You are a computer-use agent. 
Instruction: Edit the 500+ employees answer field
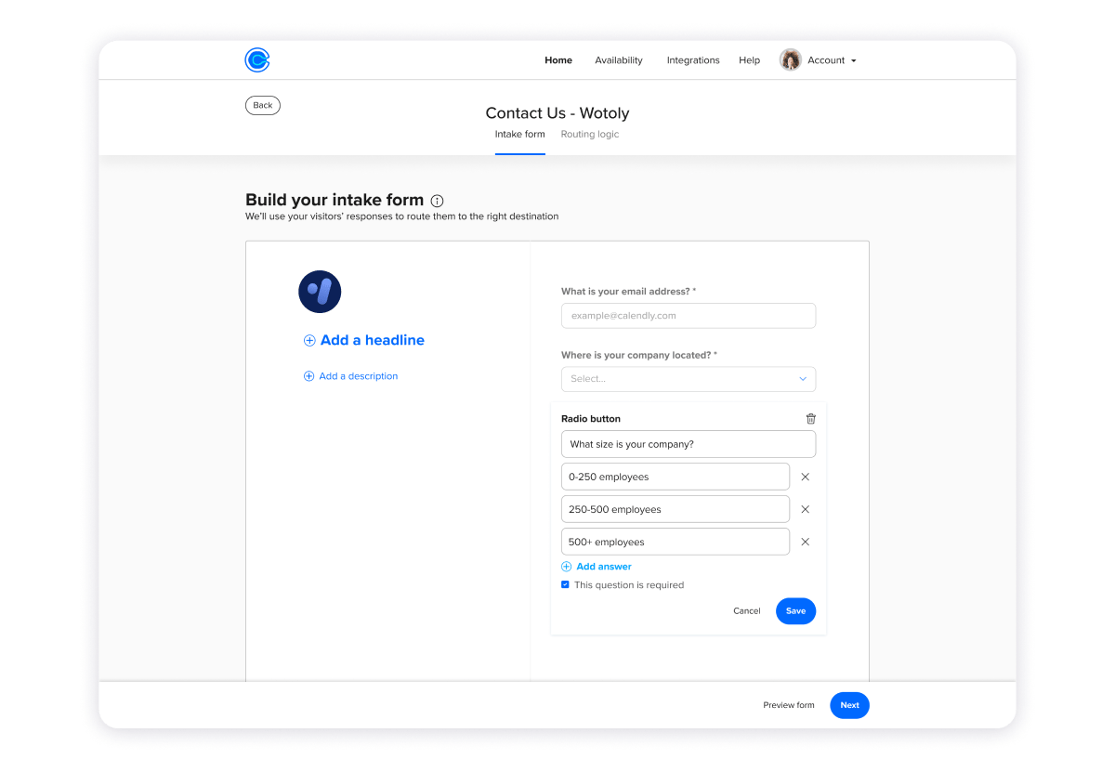click(676, 542)
